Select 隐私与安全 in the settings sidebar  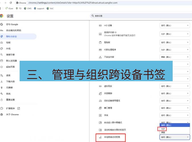[x=11, y=36]
